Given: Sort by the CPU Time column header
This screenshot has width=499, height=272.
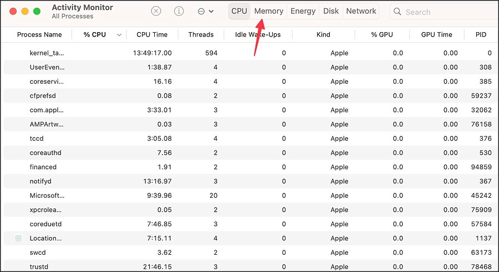Looking at the screenshot, I should pos(152,35).
